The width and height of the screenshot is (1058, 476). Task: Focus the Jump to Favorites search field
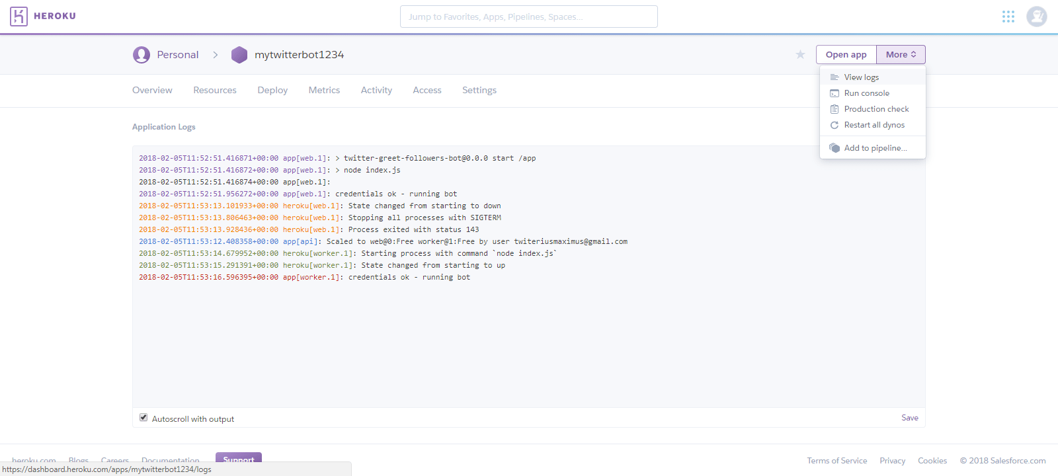pos(529,17)
